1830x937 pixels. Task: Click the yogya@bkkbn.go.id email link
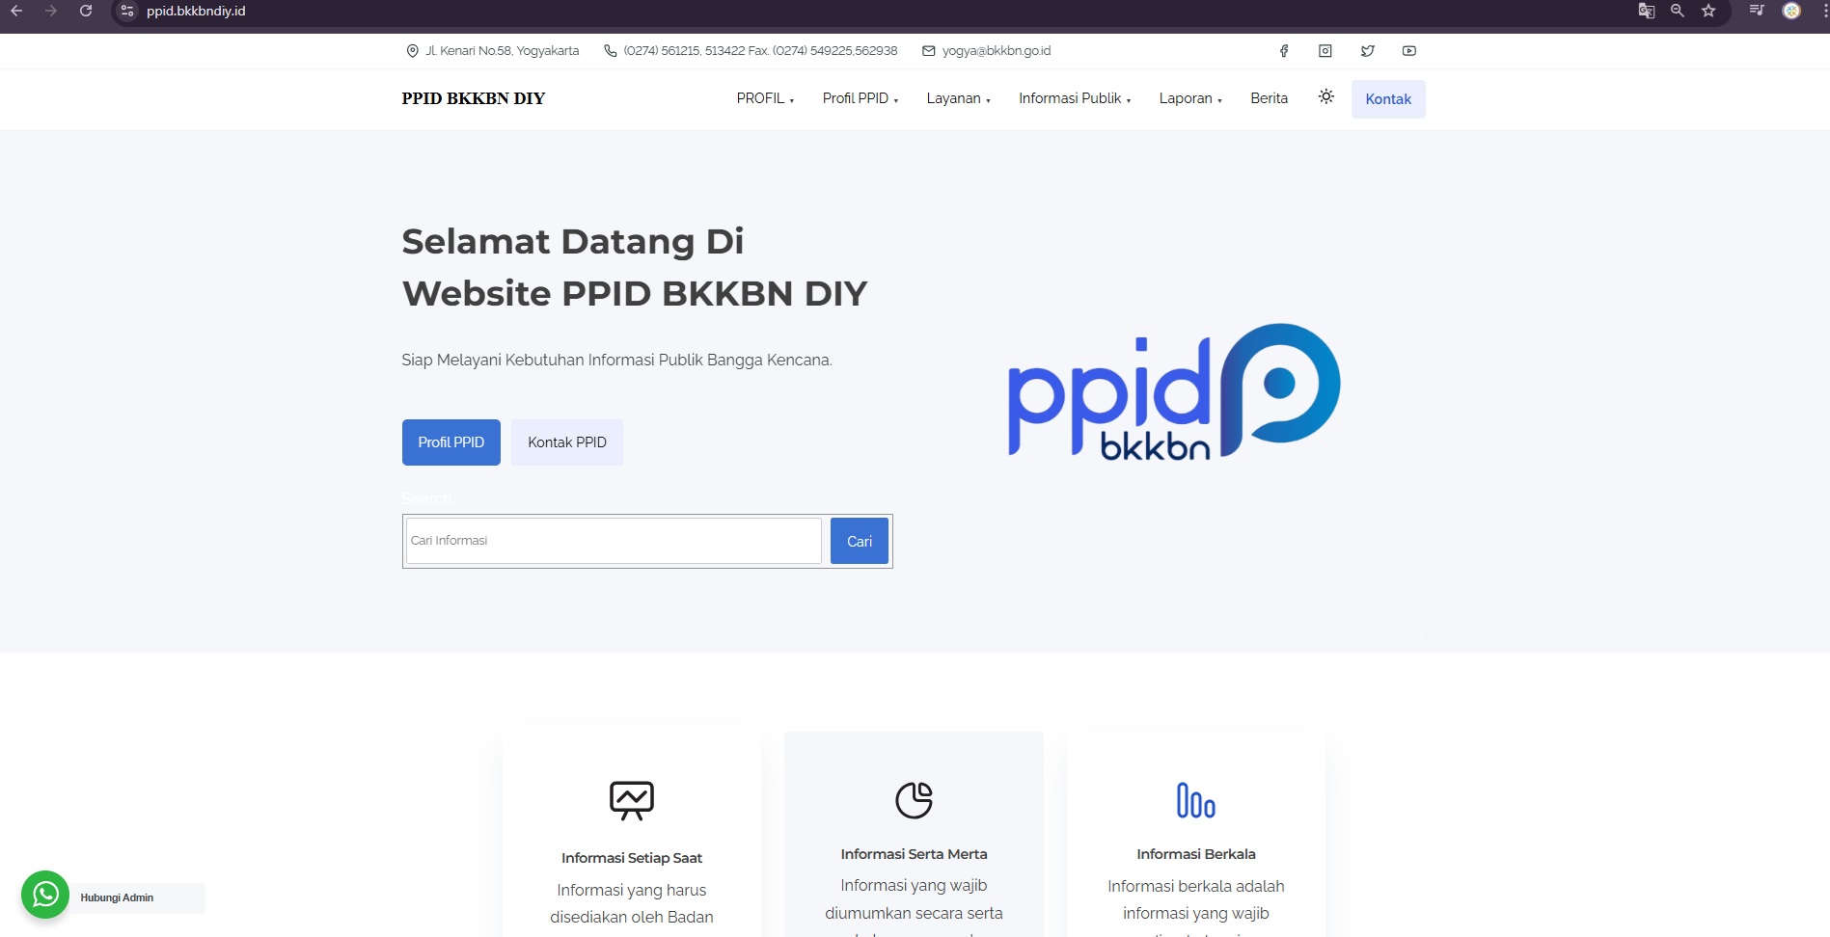click(x=997, y=51)
